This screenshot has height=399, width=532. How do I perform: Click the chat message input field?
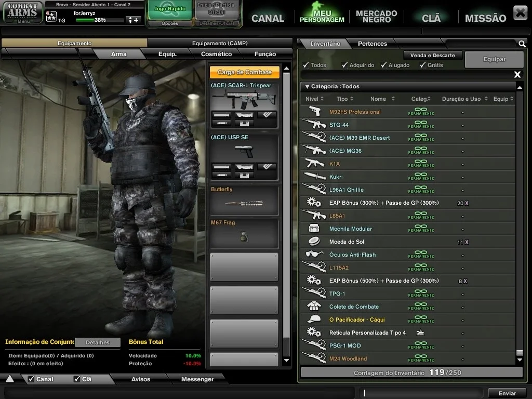pos(422,393)
